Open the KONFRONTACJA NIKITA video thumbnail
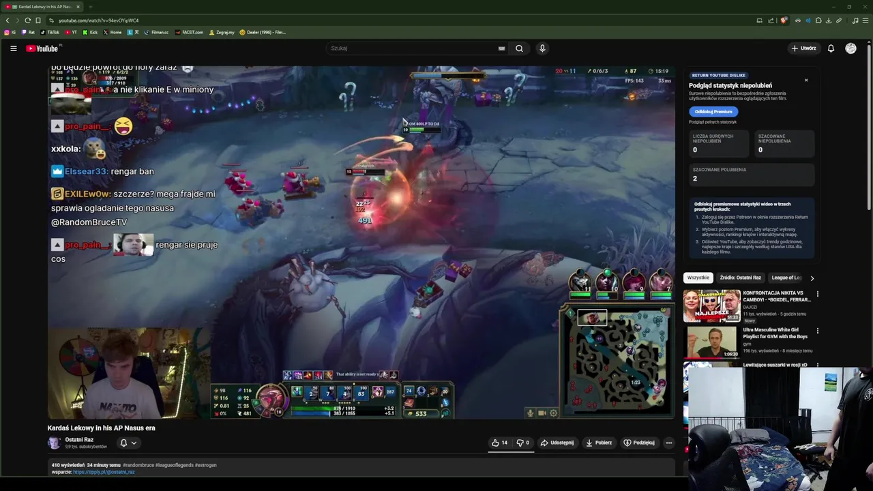 coord(713,306)
